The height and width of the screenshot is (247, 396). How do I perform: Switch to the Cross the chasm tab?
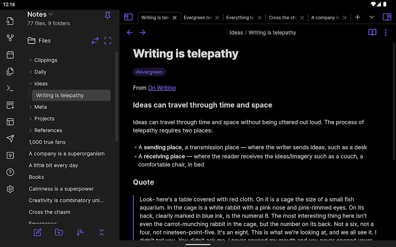coord(283,18)
